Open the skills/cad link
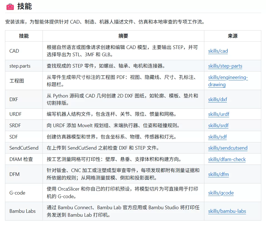The height and width of the screenshot is (225, 266). (218, 51)
